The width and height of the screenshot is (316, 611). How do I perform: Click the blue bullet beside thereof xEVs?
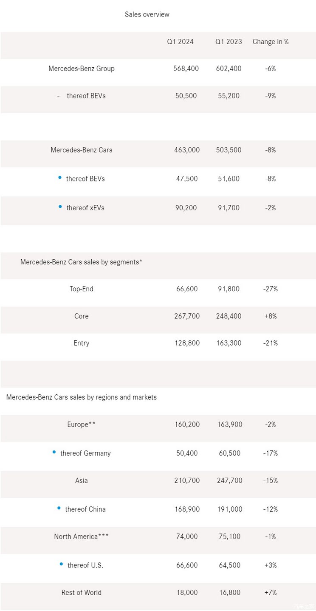tap(60, 207)
